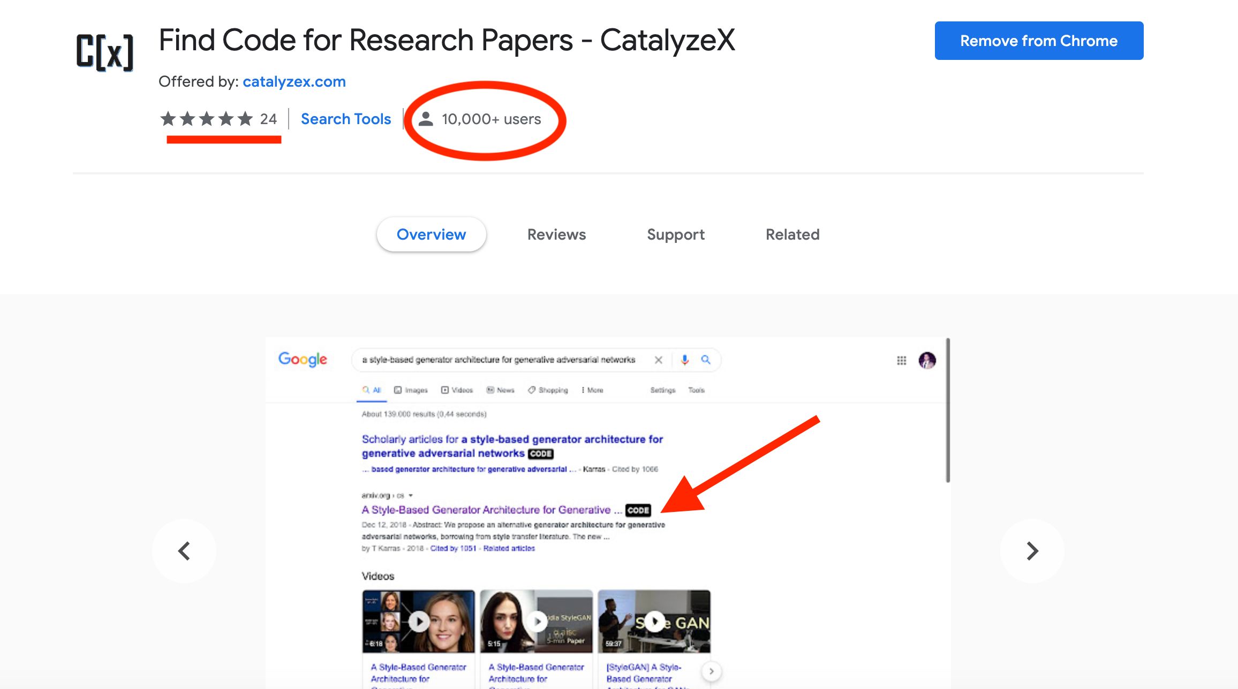This screenshot has width=1238, height=689.
Task: Show the previous screenshot slide
Action: (184, 551)
